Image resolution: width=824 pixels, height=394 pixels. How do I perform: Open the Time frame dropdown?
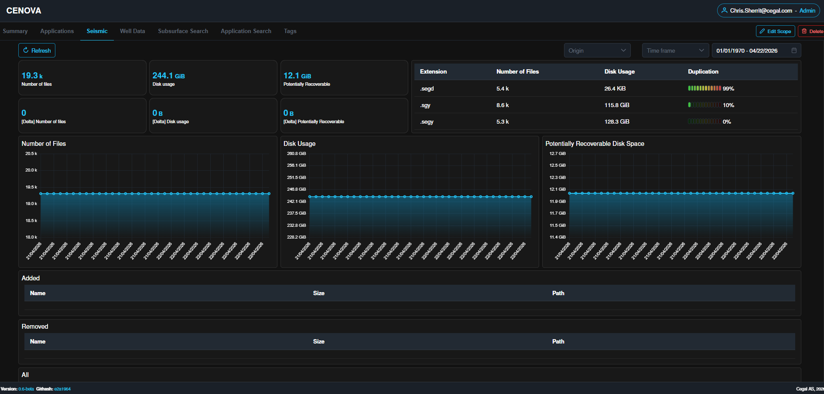675,51
